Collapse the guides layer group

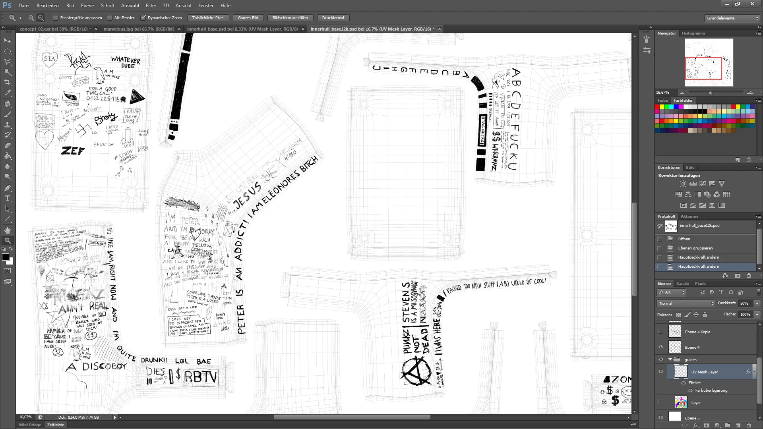[670, 359]
